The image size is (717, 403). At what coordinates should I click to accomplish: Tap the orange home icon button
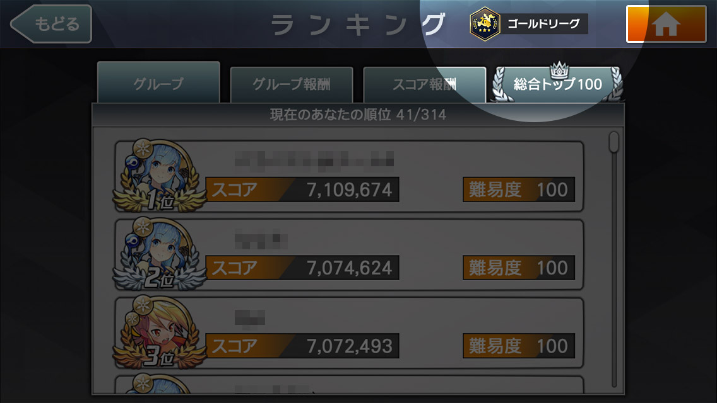coord(666,24)
